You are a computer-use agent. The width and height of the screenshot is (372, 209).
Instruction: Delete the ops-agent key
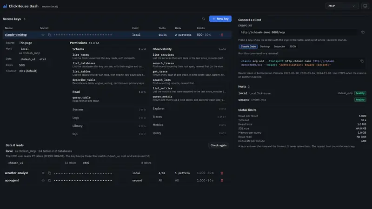pos(222,180)
